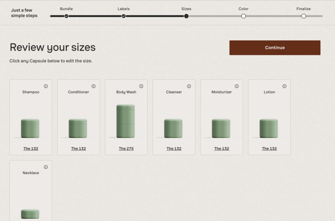335x221 pixels.
Task: Jump to the Color step circle
Action: point(243,16)
